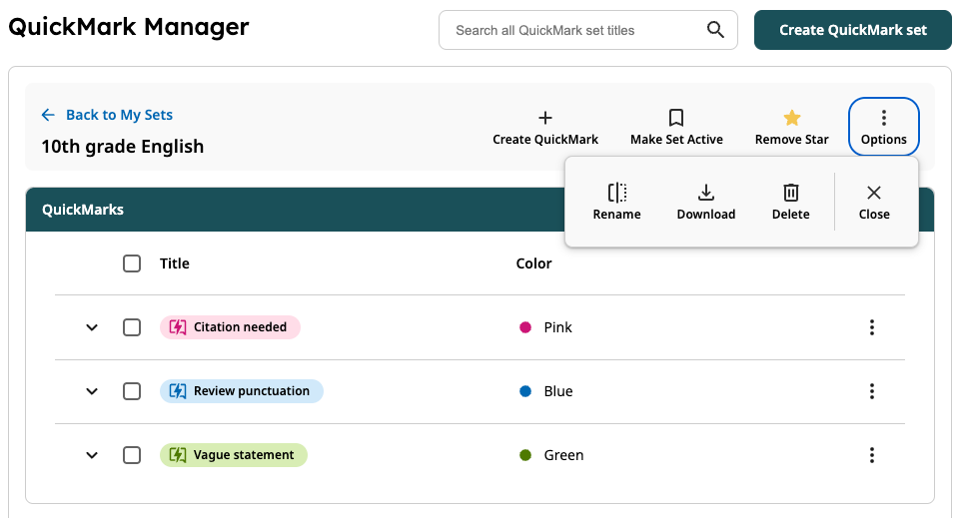Expand the Citation needed row chevron

coord(92,327)
